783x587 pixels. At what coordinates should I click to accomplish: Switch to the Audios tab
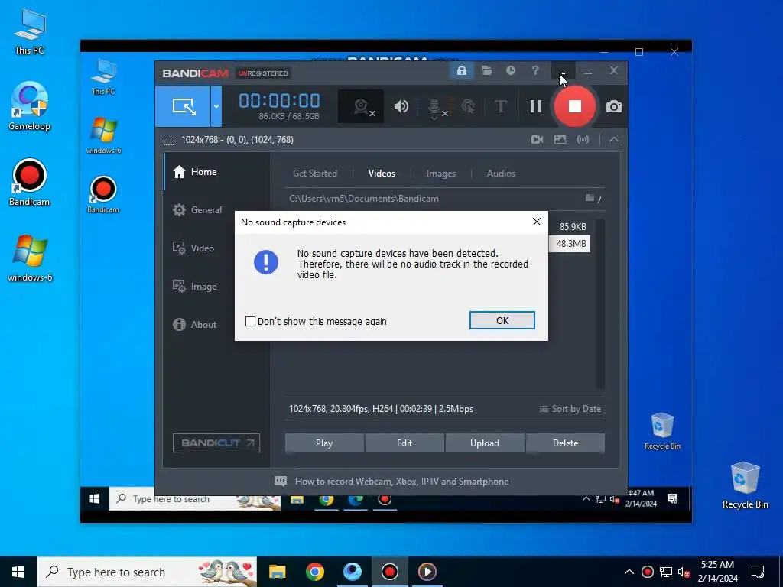(x=501, y=174)
